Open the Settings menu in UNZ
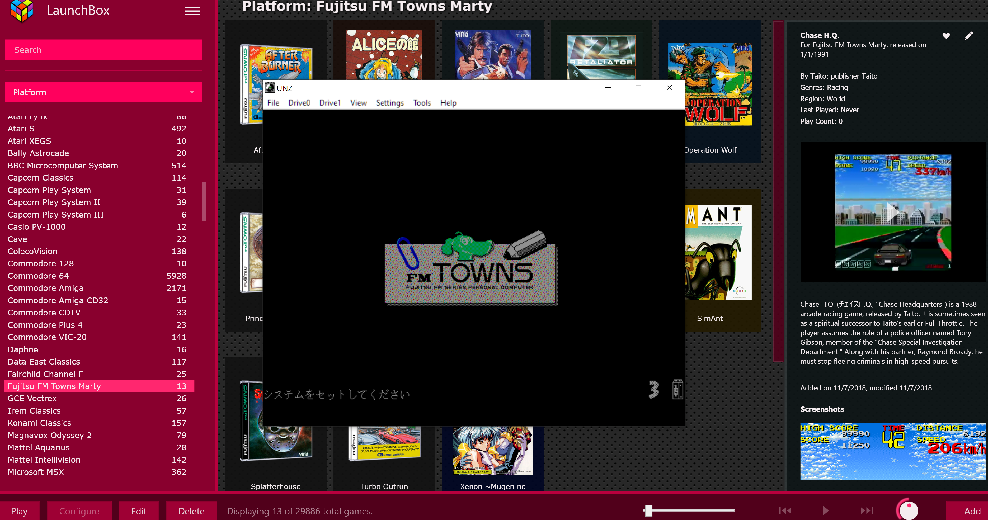 tap(390, 103)
